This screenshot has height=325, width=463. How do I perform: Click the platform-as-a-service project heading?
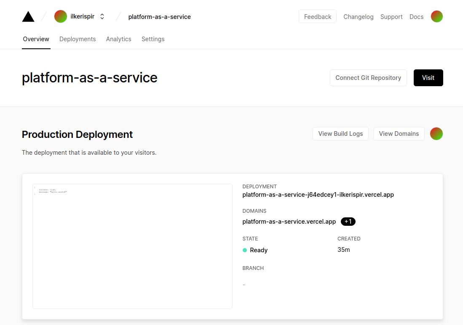point(89,78)
